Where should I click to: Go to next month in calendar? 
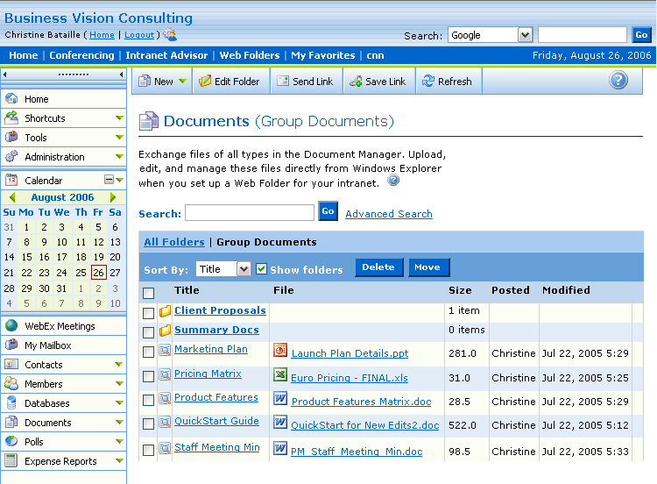(x=113, y=198)
